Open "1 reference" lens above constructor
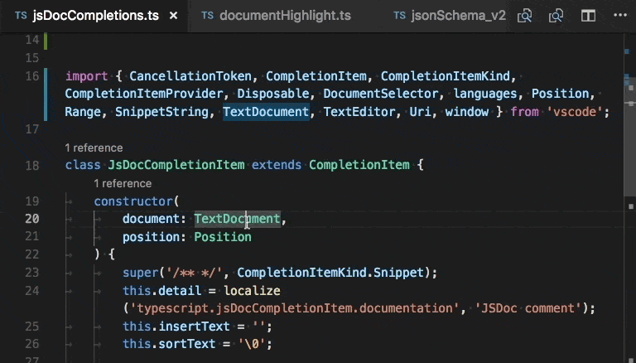636x363 pixels. 123,183
